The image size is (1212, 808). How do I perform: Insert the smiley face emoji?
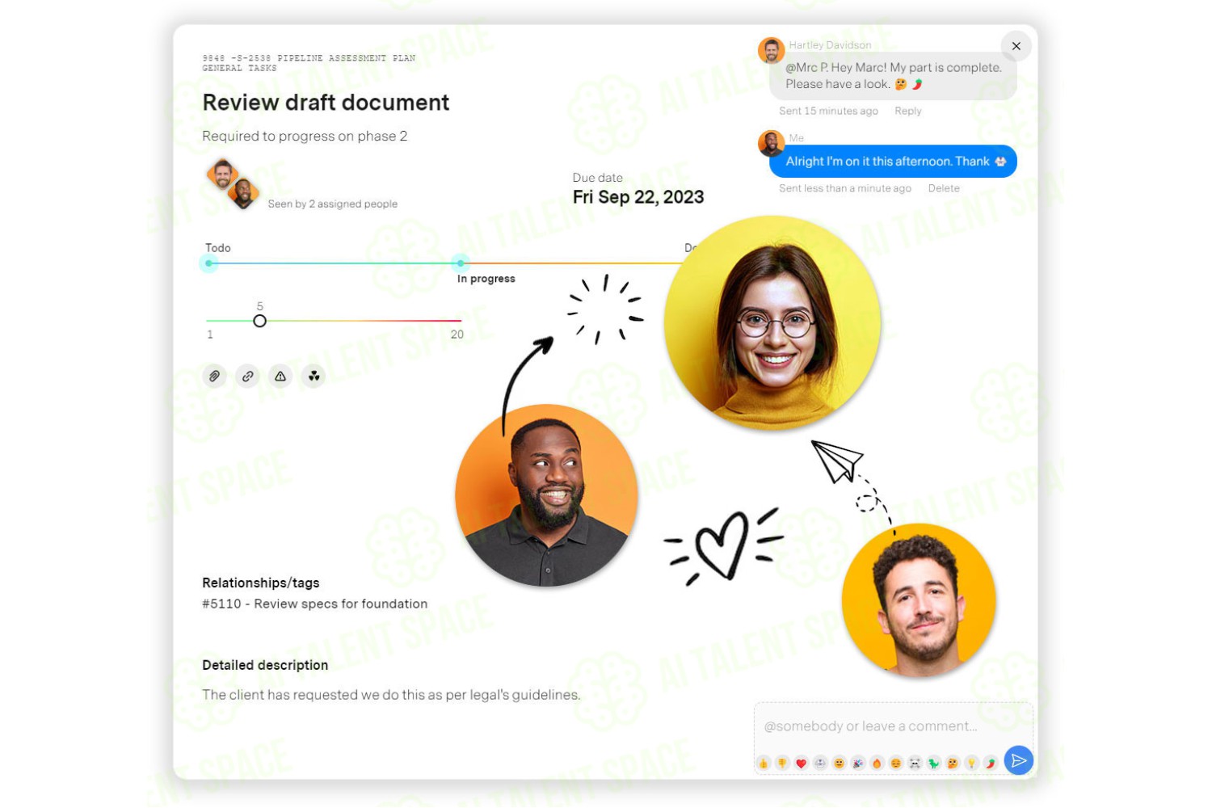coord(839,764)
